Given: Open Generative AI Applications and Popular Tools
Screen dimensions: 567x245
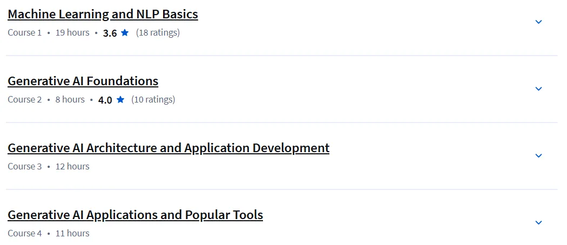Looking at the screenshot, I should [135, 215].
